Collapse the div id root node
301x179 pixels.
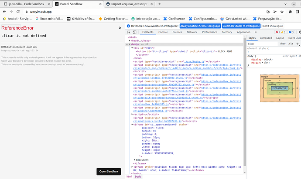click(132, 48)
